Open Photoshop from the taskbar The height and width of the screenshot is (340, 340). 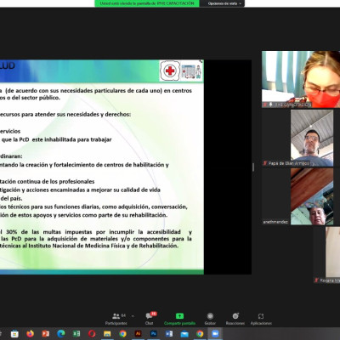(154, 334)
